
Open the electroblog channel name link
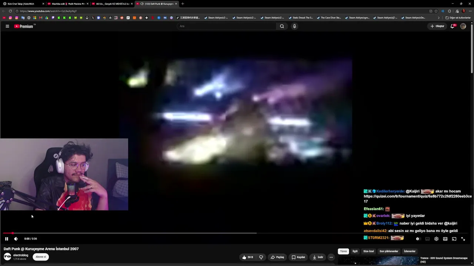tap(21, 255)
